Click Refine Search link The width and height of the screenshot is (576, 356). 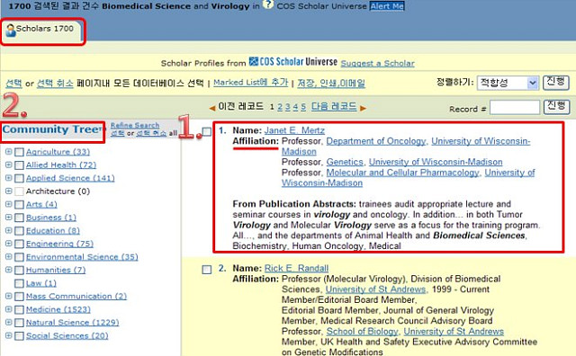[x=135, y=125]
